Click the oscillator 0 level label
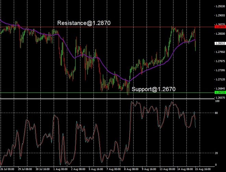Image resolution: width=226 pixels, height=172 pixels. [216, 165]
